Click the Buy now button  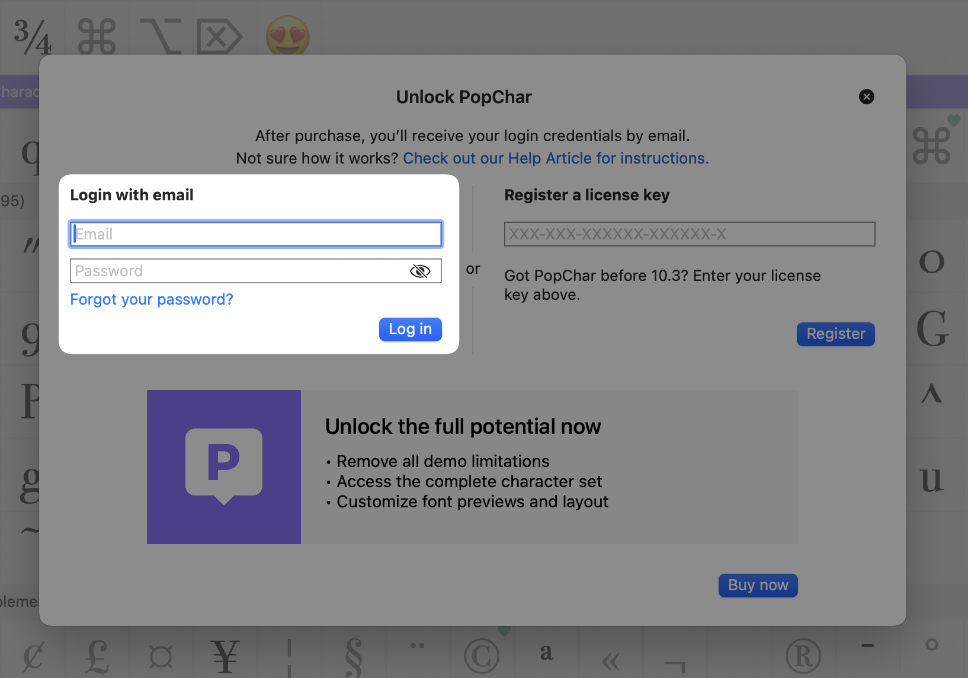click(x=758, y=586)
